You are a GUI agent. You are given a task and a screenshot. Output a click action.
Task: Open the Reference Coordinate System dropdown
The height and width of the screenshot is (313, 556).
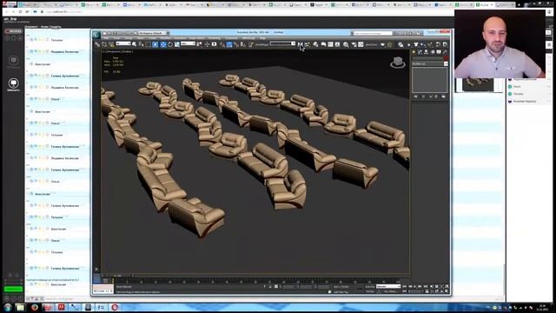click(x=188, y=43)
